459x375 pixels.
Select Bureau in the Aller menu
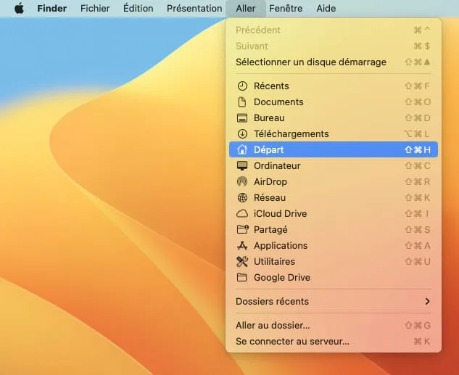tap(334, 118)
